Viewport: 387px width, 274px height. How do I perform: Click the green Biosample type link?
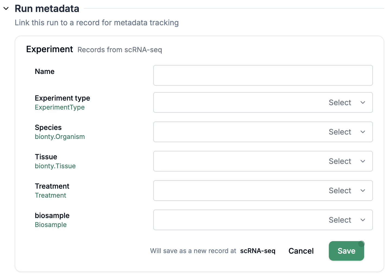click(51, 225)
